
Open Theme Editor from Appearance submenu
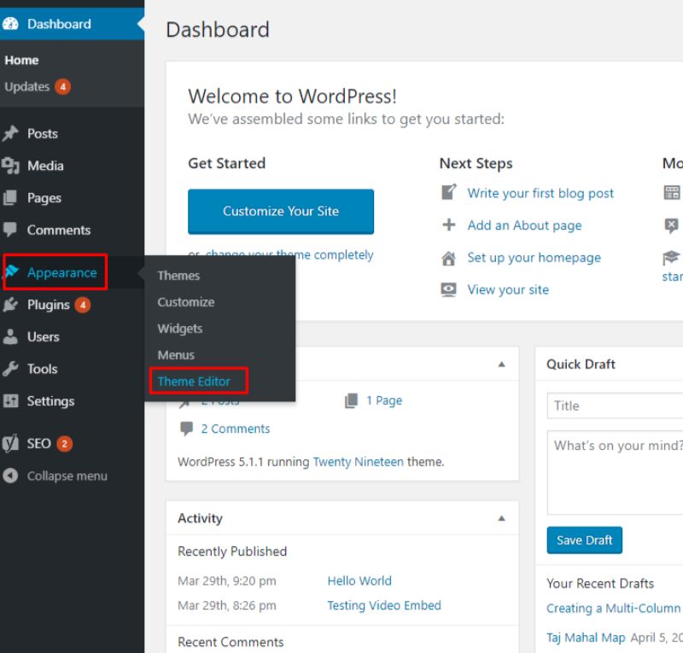pyautogui.click(x=194, y=382)
